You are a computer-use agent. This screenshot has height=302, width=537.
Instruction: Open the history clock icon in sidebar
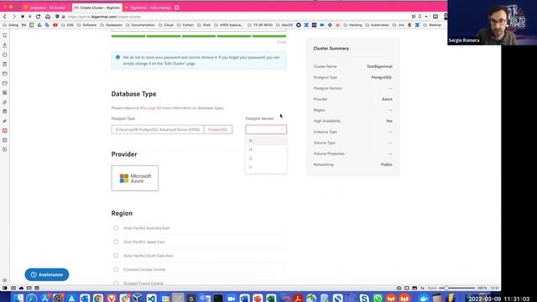pyautogui.click(x=5, y=55)
